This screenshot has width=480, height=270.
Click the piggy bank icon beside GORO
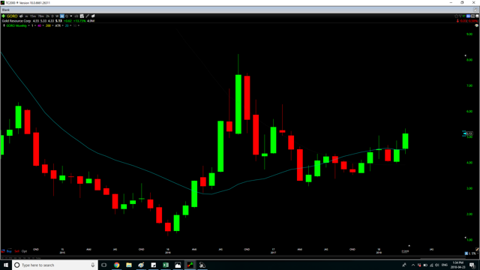click(21, 16)
